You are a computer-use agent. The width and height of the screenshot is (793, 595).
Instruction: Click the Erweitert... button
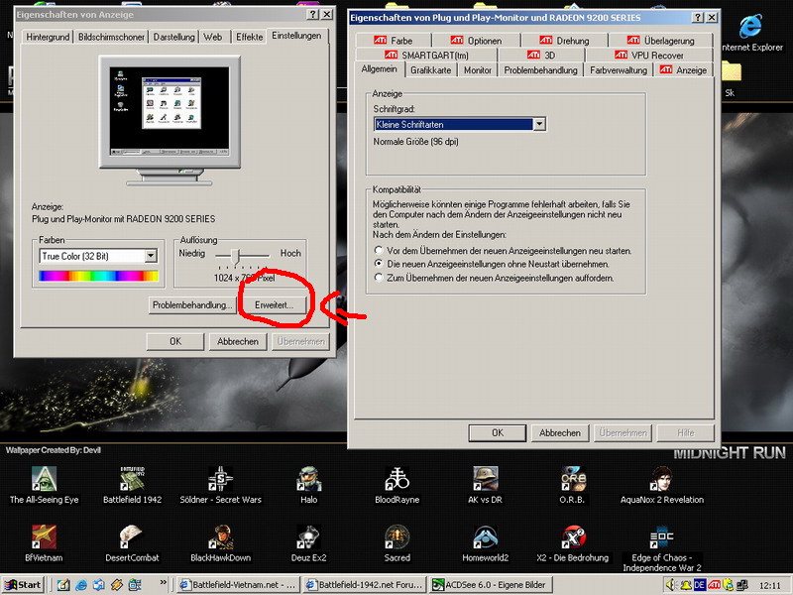click(274, 305)
